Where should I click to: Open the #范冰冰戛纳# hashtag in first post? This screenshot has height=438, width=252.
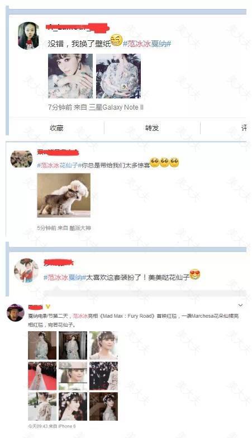click(147, 44)
